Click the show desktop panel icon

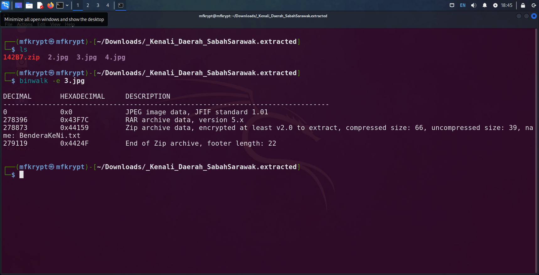(19, 5)
